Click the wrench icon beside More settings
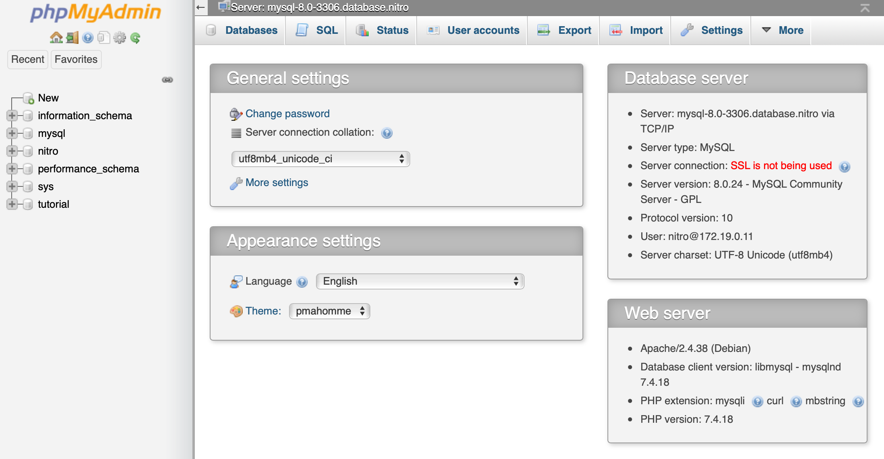884x459 pixels. coord(236,183)
